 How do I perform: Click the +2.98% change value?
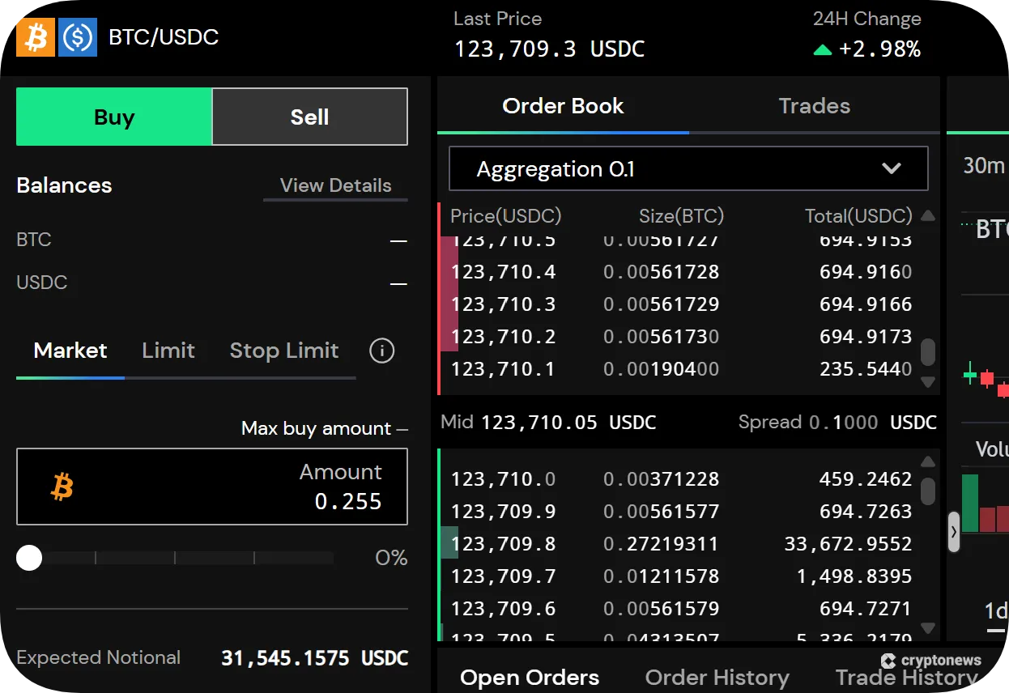pos(879,49)
